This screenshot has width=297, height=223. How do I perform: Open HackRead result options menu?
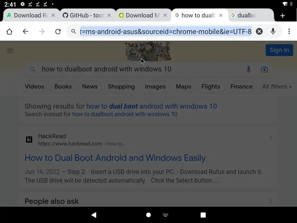click(x=271, y=138)
